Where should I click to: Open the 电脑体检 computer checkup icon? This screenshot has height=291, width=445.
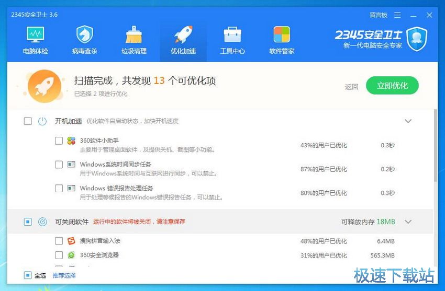[x=36, y=34]
